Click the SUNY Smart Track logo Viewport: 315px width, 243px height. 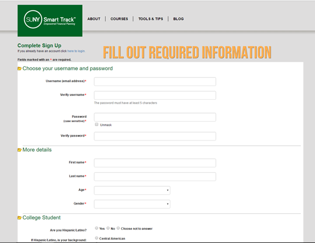pyautogui.click(x=50, y=21)
